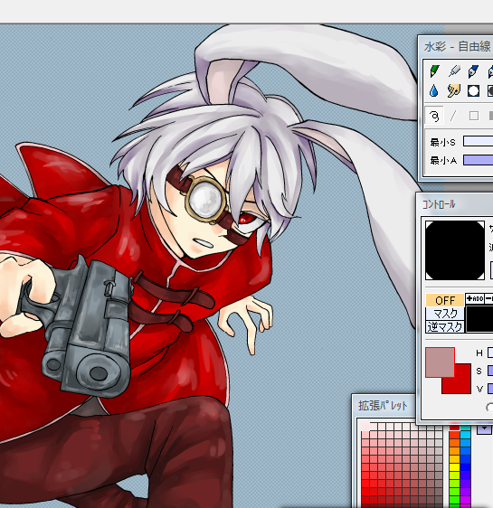Click the black brush shape preview
The width and height of the screenshot is (493, 508).
[455, 250]
